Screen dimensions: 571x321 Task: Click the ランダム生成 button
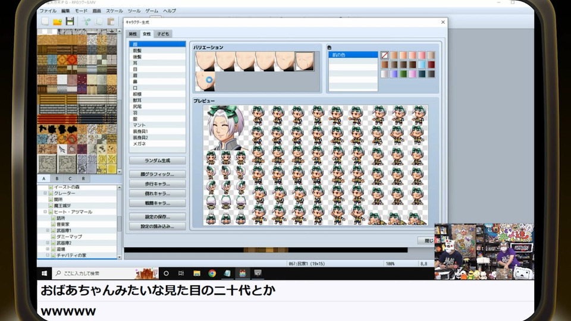pyautogui.click(x=157, y=160)
